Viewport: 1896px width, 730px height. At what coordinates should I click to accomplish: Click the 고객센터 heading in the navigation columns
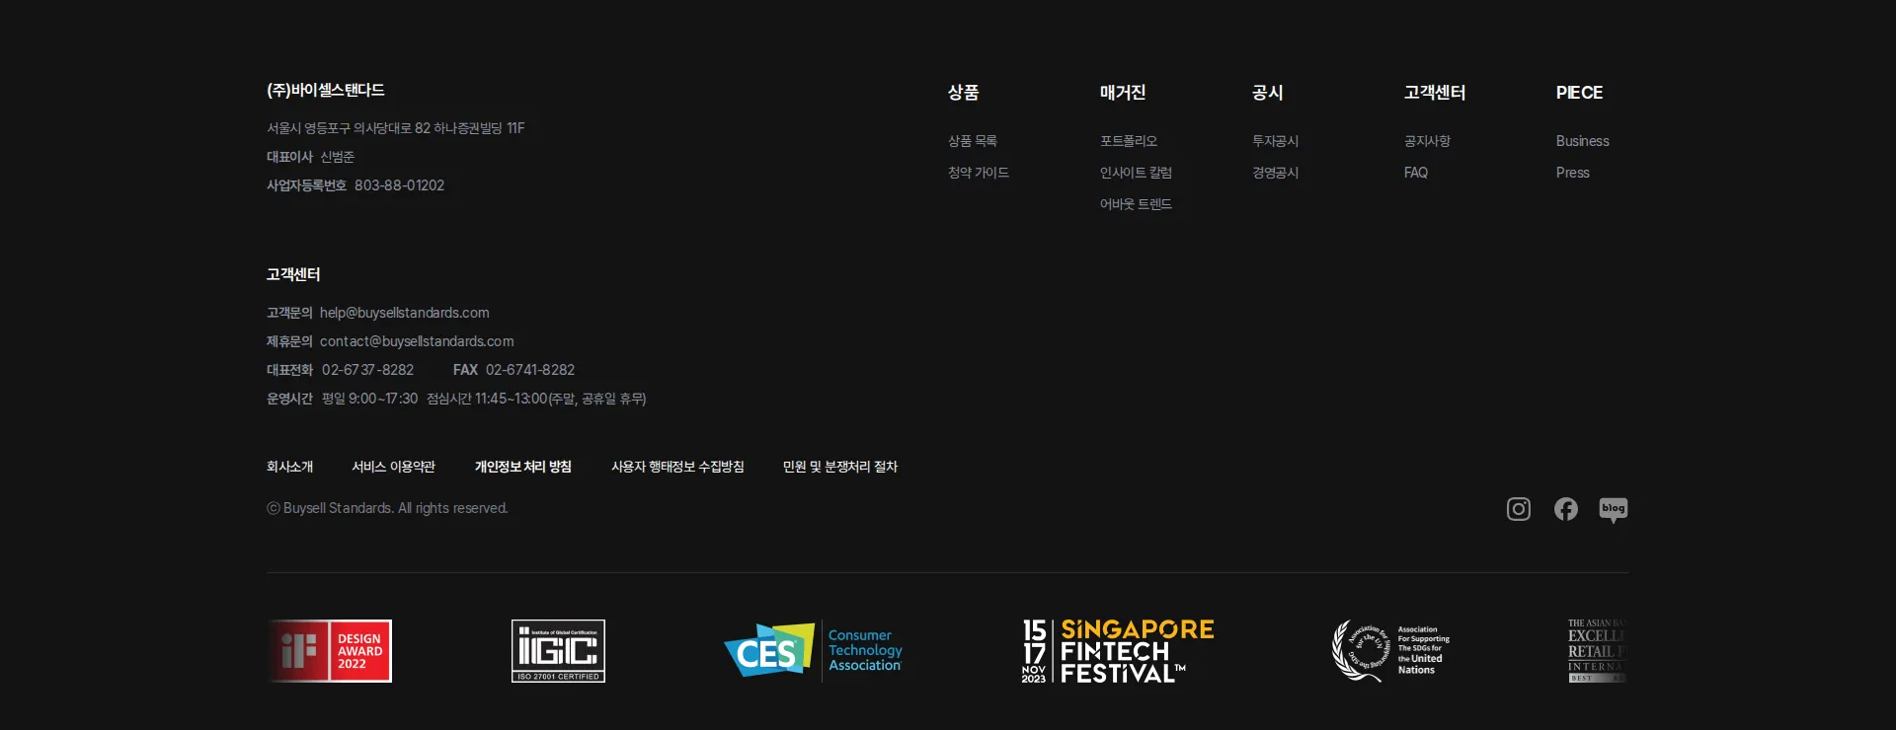point(1434,93)
